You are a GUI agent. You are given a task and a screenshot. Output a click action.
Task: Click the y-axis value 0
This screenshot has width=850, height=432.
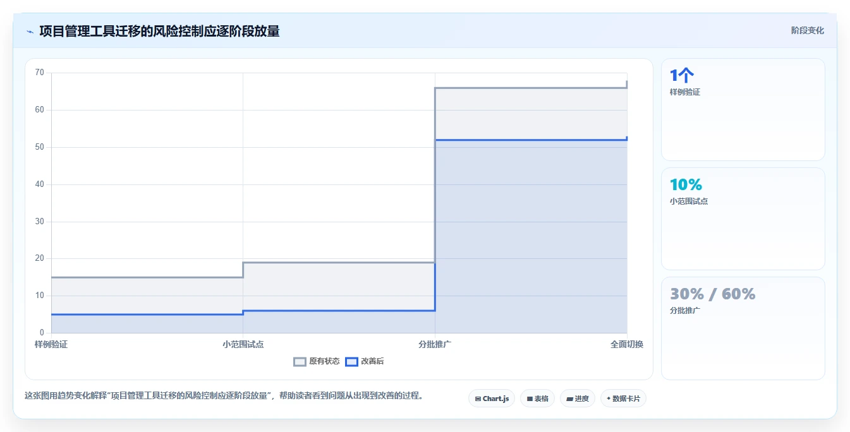42,333
